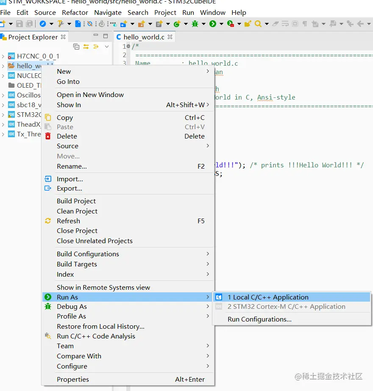Viewport: 373px width, 391px height.
Task: Collapse all in Project Explorer
Action: [x=76, y=47]
